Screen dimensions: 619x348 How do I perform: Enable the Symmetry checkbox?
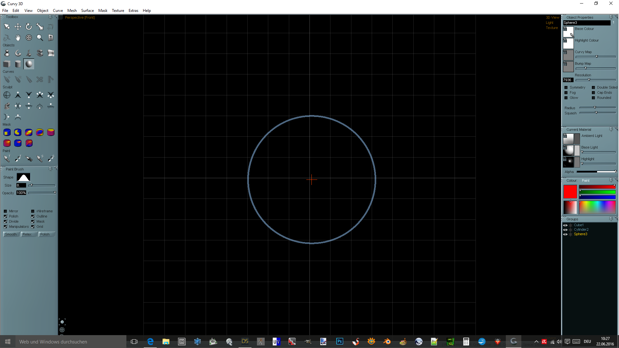(x=566, y=88)
